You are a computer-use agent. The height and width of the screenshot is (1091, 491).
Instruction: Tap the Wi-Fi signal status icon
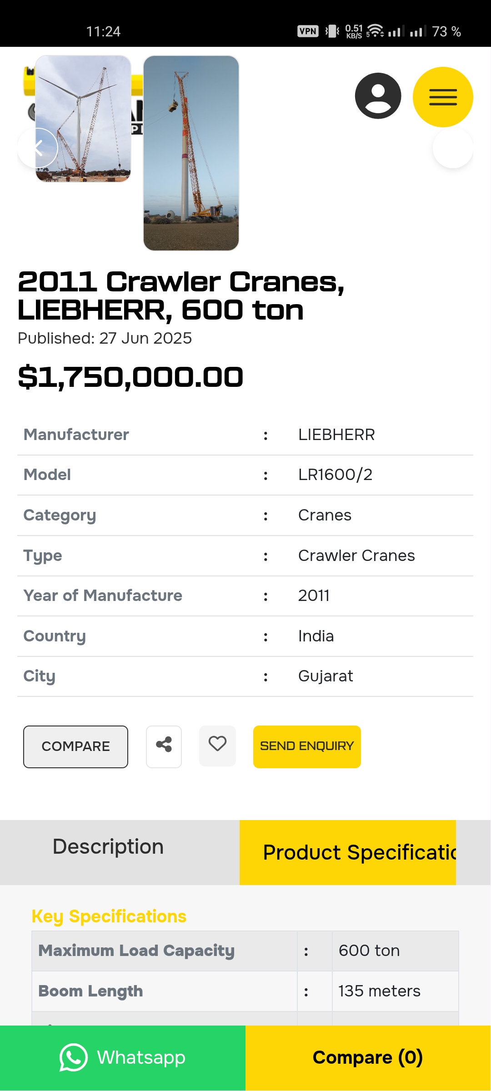[x=375, y=31]
